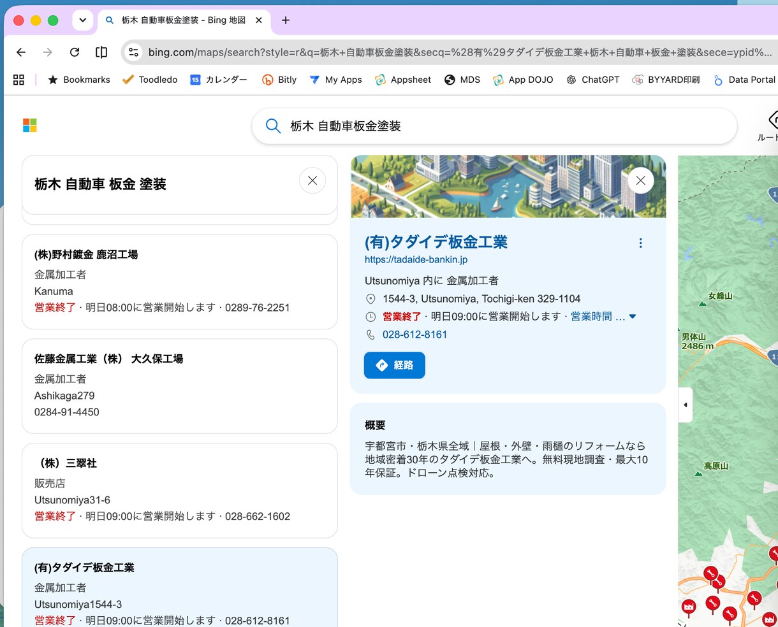
Task: Open the Toodledo bookmark
Action: (x=150, y=80)
